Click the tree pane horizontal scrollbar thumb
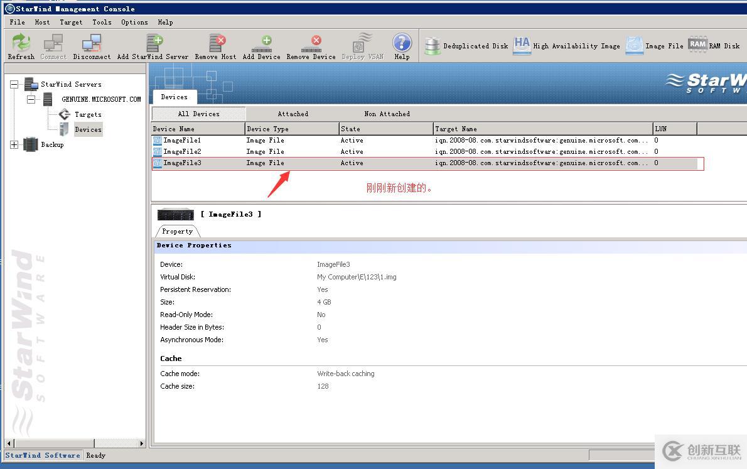747x469 pixels. pos(53,443)
